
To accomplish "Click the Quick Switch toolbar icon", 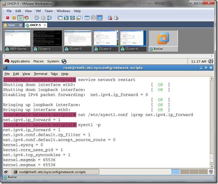I will [72, 18].
